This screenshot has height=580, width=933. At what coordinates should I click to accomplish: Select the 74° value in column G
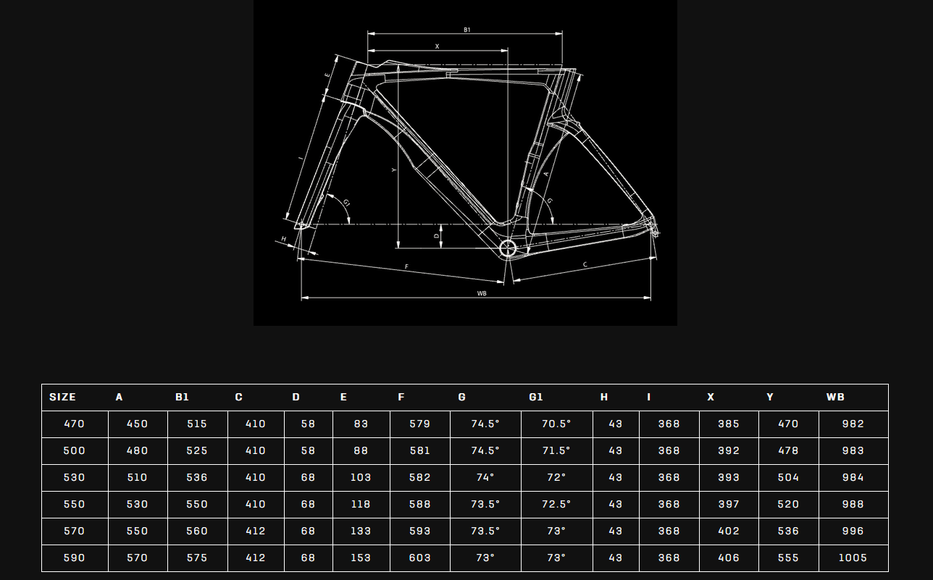[x=485, y=477]
